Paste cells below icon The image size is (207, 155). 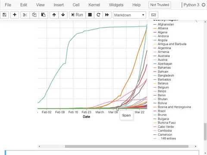click(43, 15)
